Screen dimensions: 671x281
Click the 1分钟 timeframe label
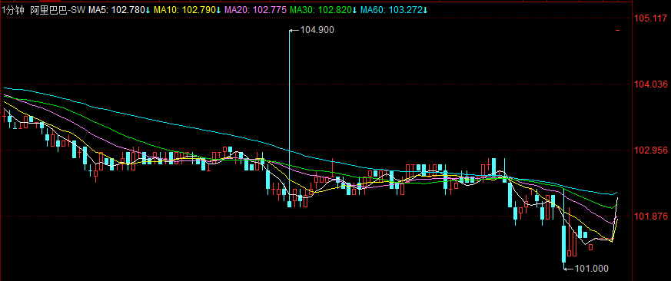point(14,10)
